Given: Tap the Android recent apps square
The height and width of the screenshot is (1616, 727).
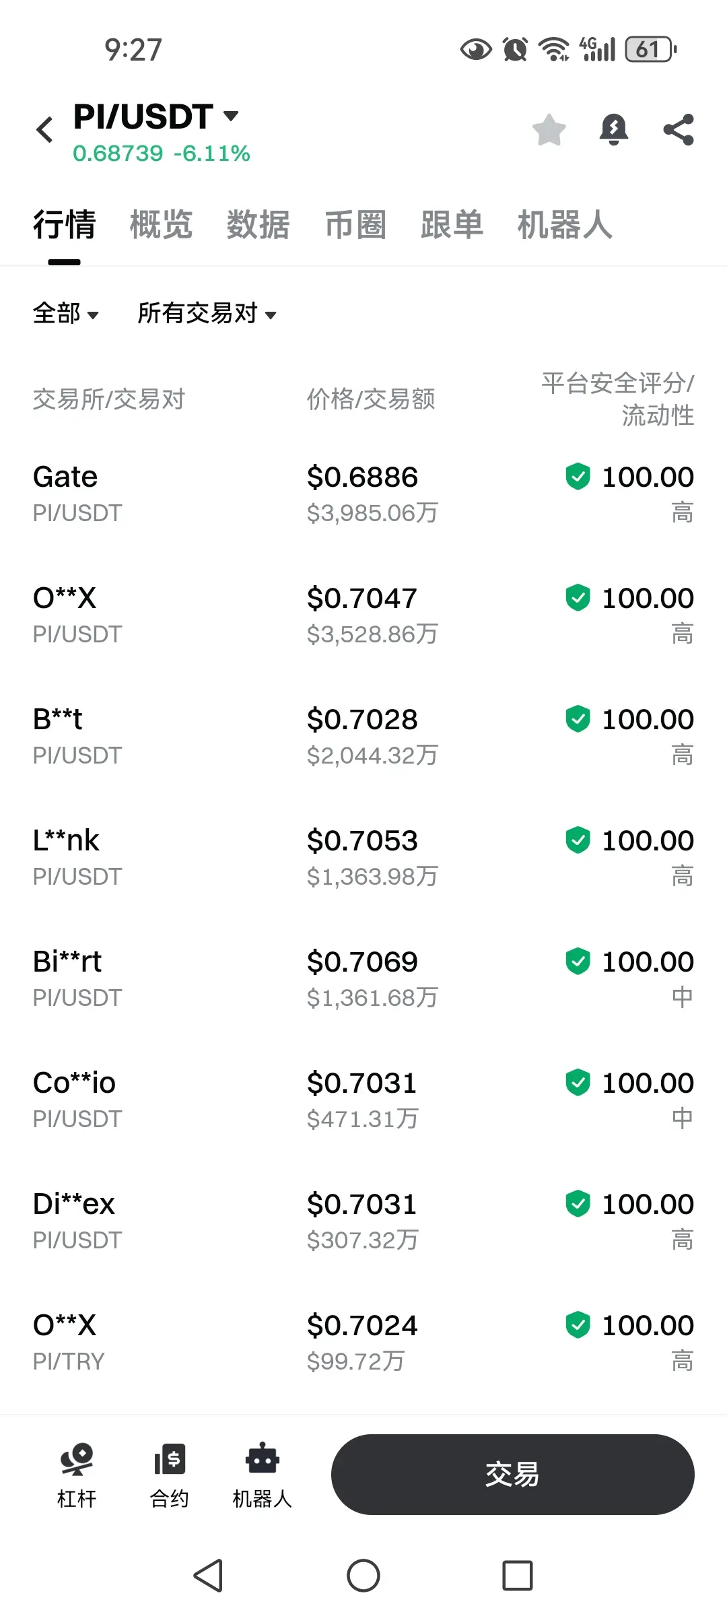Looking at the screenshot, I should pyautogui.click(x=518, y=1576).
